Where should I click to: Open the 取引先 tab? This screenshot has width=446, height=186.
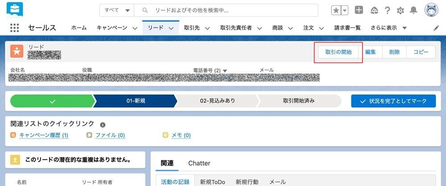click(192, 28)
